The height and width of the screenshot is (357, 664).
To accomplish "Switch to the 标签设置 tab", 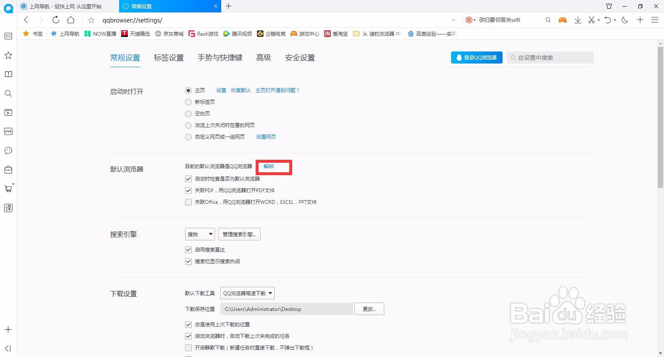I will coord(169,58).
